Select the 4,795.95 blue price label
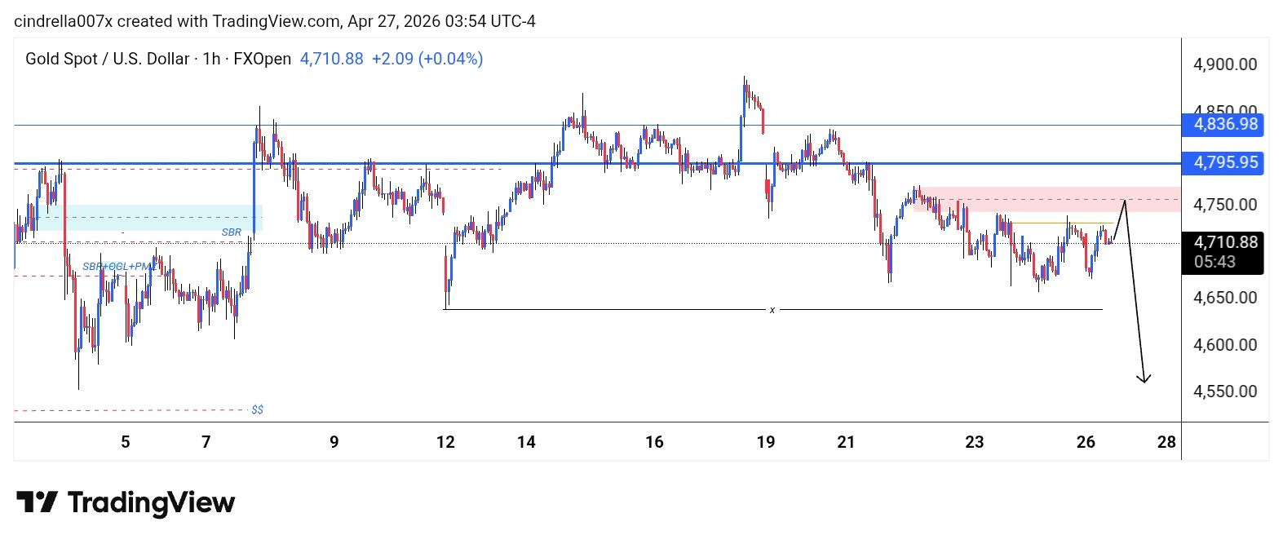This screenshot has width=1283, height=544. 1223,163
